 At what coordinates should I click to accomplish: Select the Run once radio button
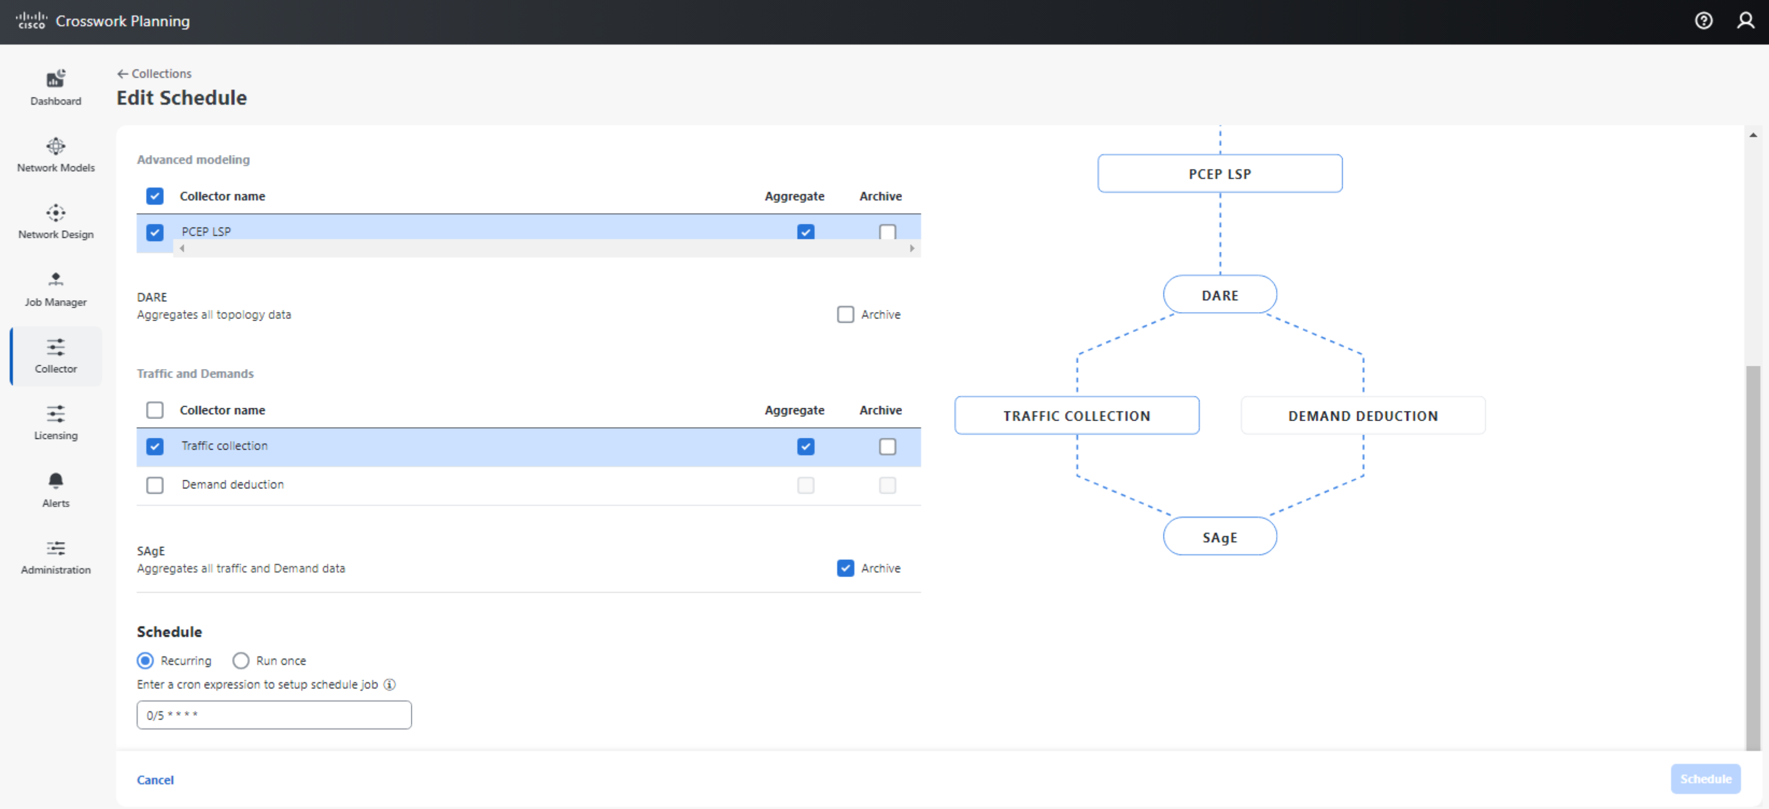coord(240,660)
